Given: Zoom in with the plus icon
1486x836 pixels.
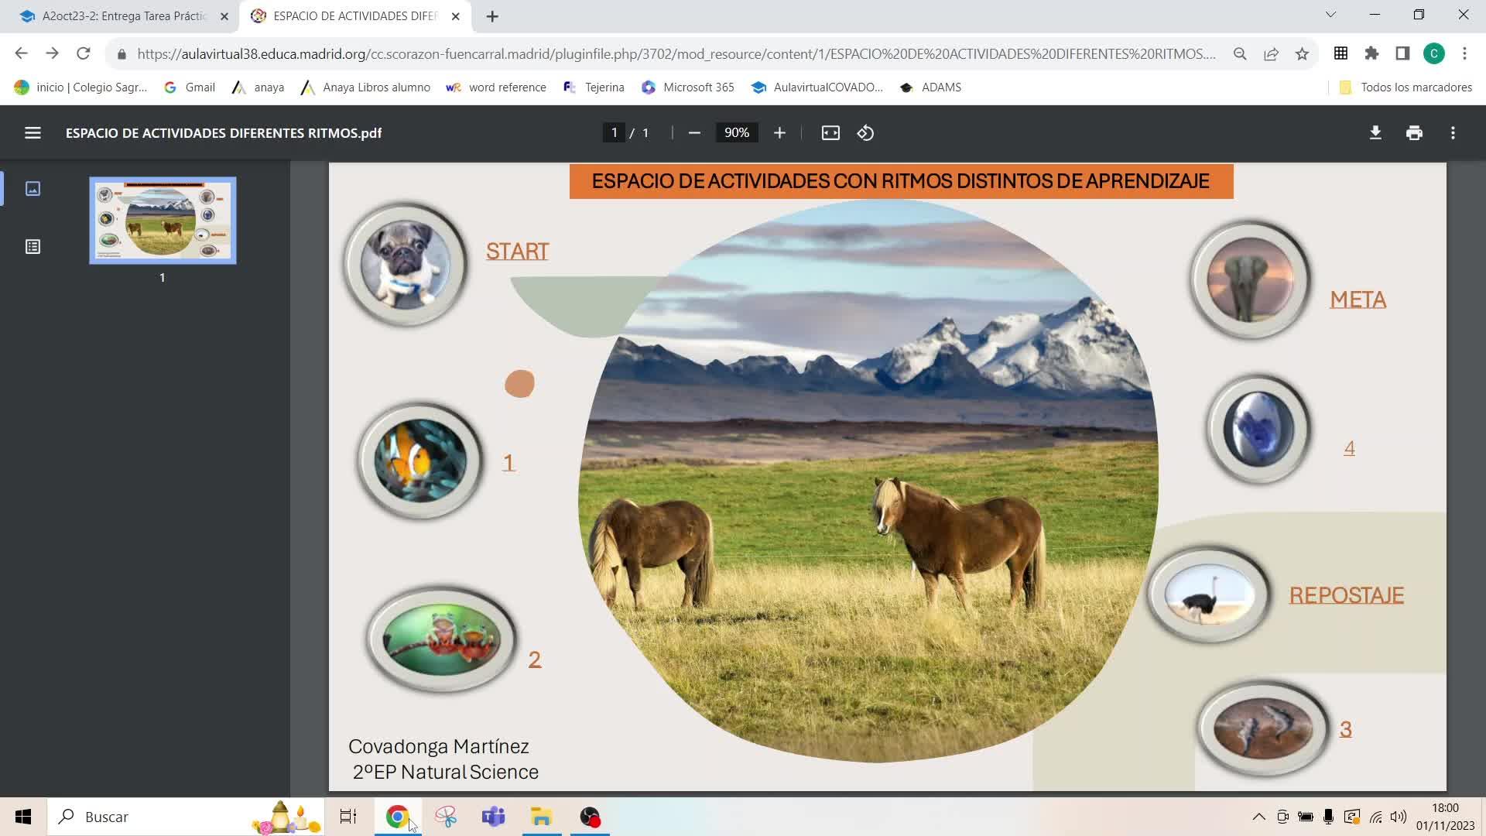Looking at the screenshot, I should click(779, 133).
